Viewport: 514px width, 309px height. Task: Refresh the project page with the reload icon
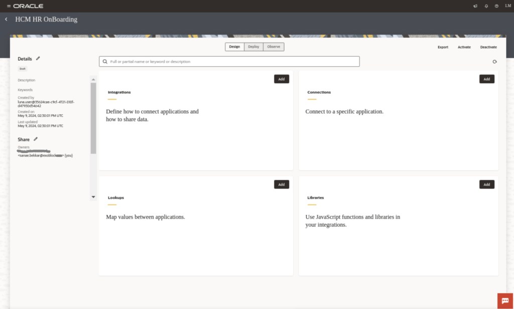pos(494,62)
